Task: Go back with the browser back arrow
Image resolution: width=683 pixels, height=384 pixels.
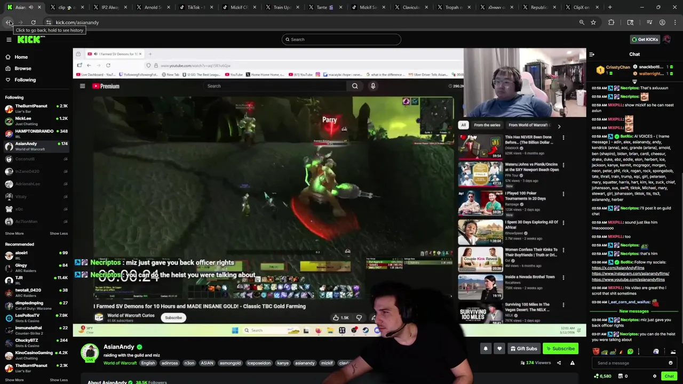Action: [9, 22]
